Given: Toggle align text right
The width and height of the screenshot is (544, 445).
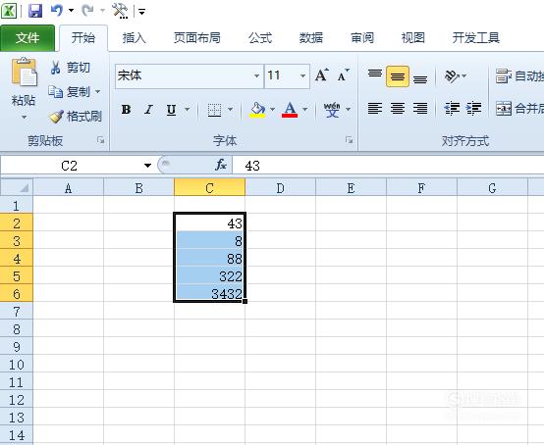Looking at the screenshot, I should [420, 109].
